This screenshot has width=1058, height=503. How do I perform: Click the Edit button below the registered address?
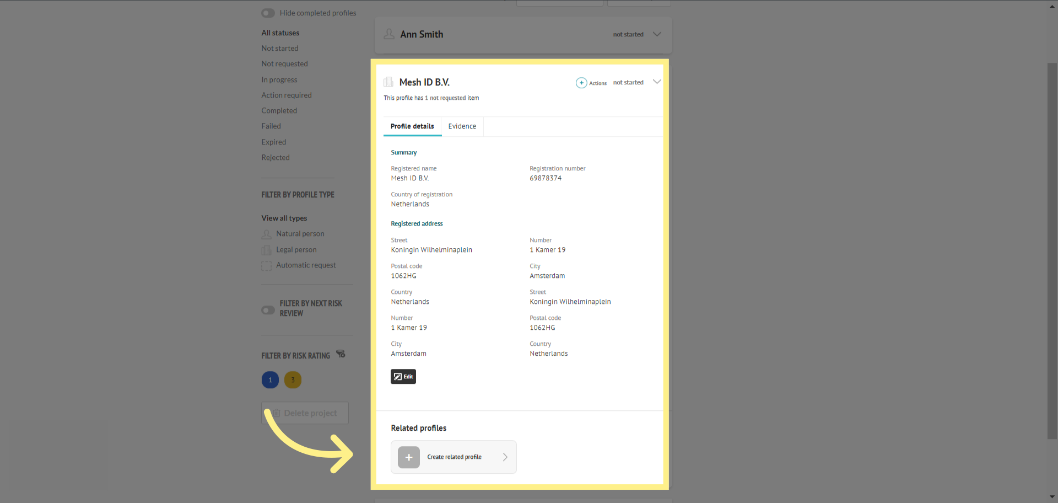[x=403, y=376]
